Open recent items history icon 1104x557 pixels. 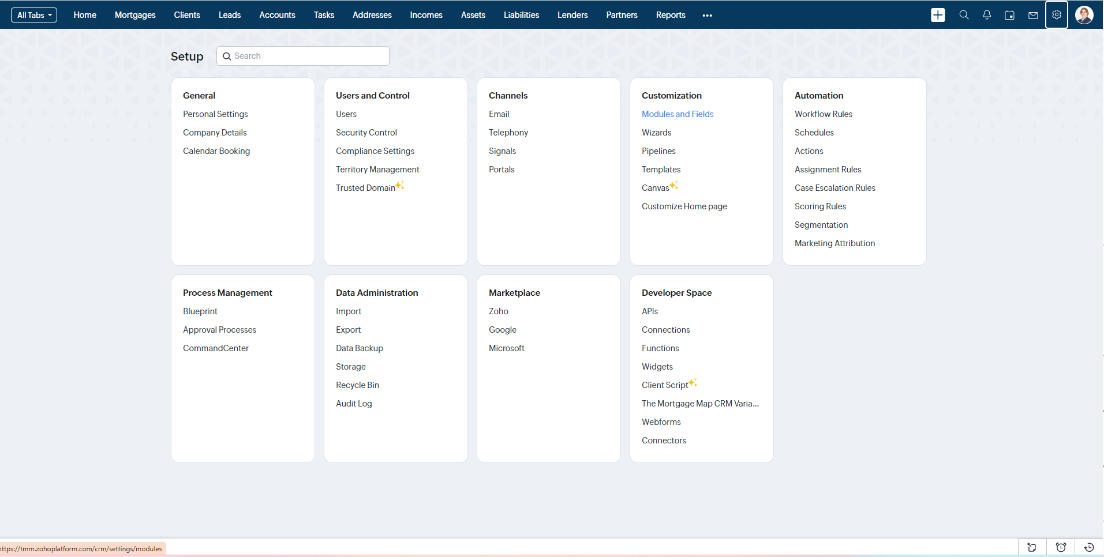pos(1089,547)
